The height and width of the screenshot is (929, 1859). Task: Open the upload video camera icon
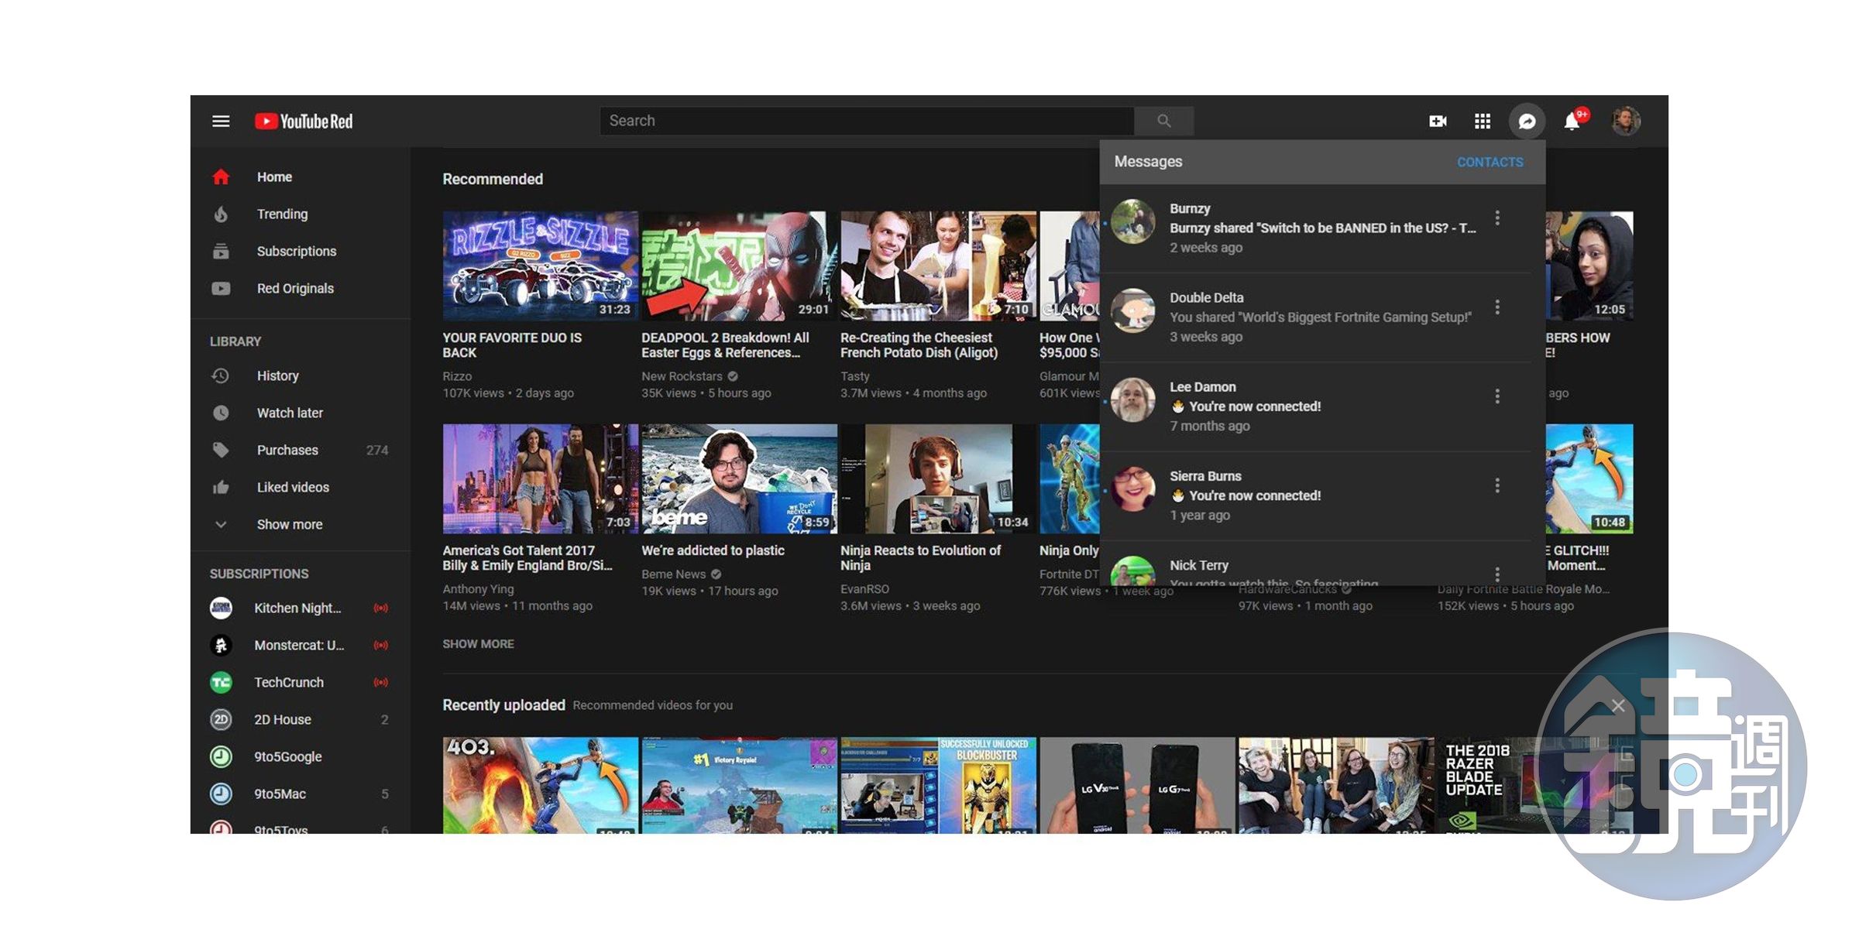tap(1438, 121)
